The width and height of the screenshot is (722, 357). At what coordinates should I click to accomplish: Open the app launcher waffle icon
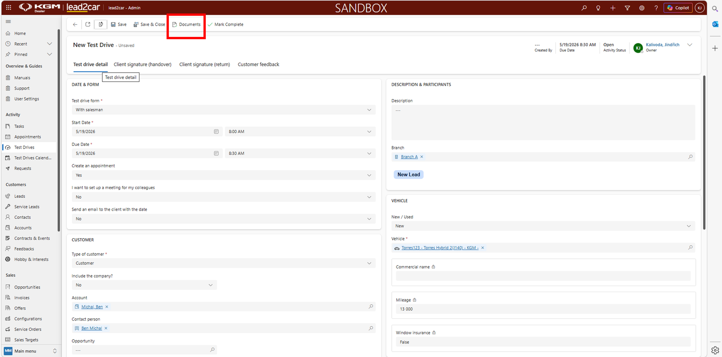(9, 8)
